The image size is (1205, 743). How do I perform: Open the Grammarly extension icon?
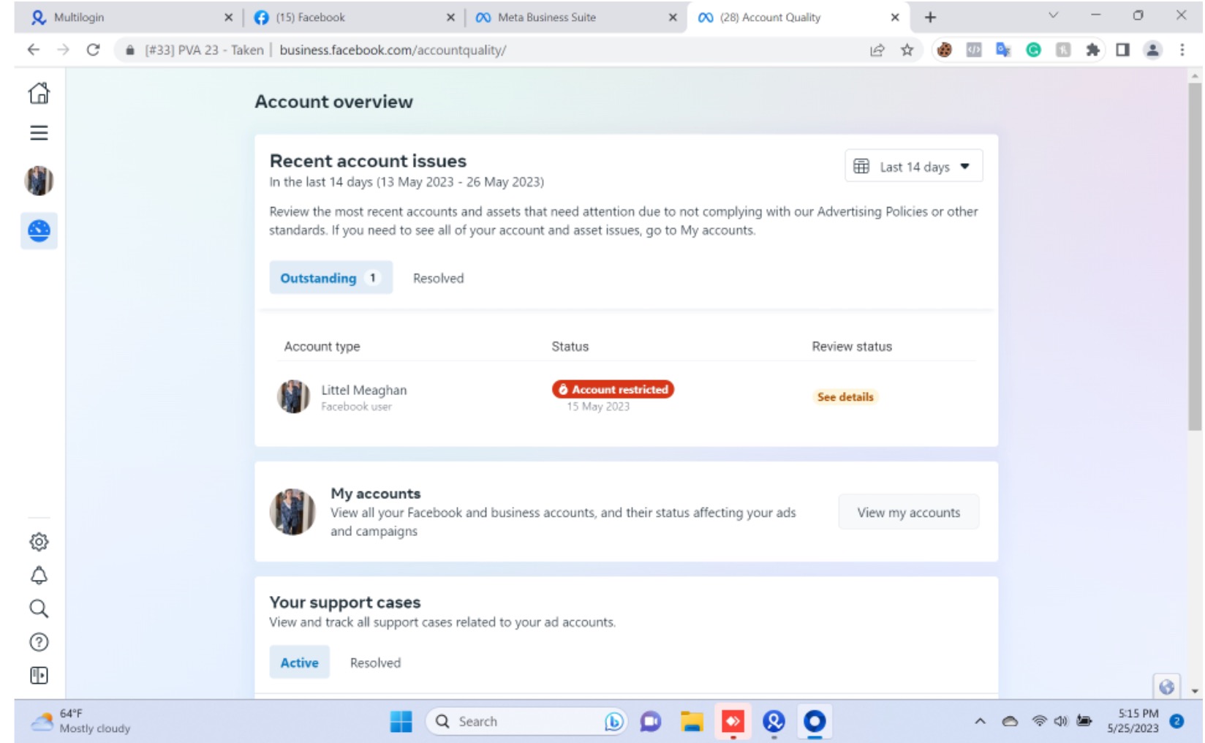(x=1033, y=50)
